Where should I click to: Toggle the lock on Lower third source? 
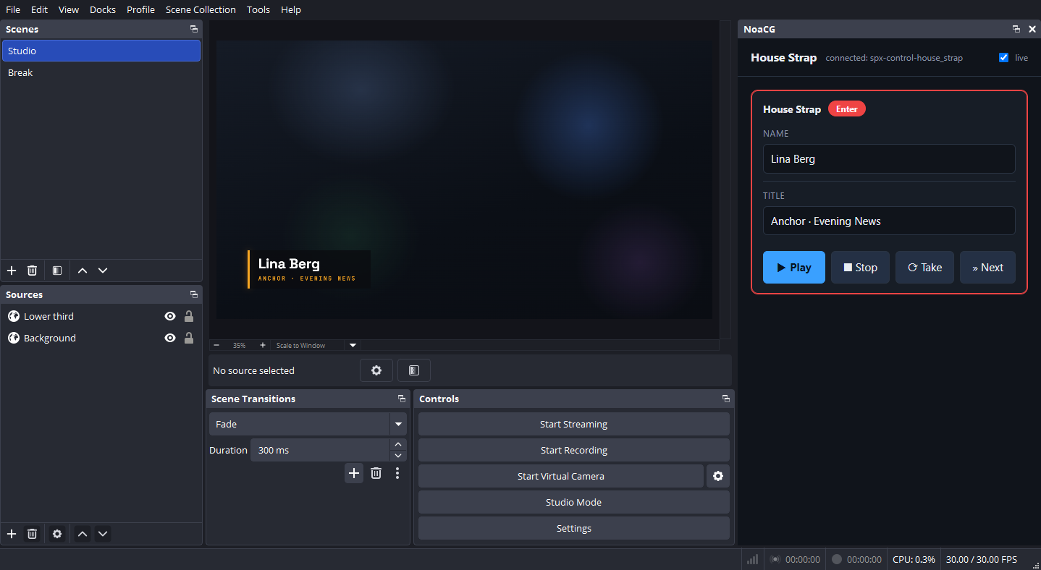[x=189, y=316]
